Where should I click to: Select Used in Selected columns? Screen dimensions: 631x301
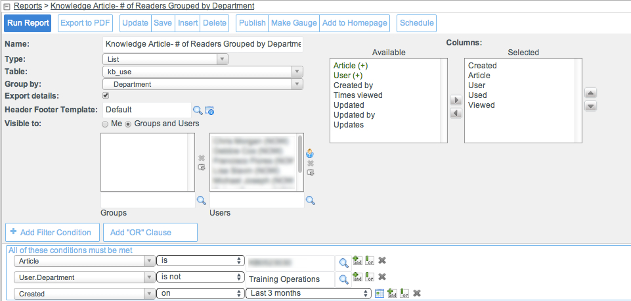(477, 95)
